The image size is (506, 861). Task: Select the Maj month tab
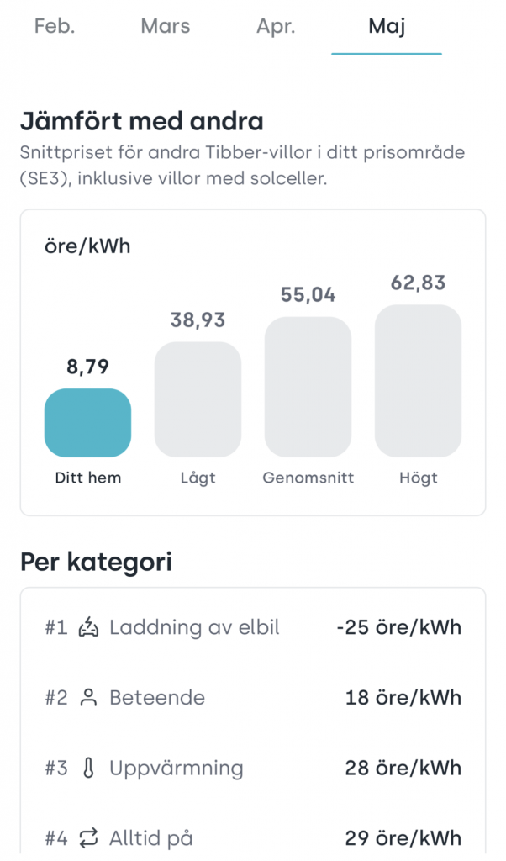click(x=387, y=26)
